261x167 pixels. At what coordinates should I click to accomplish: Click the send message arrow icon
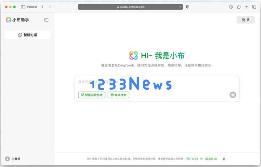[x=233, y=95]
